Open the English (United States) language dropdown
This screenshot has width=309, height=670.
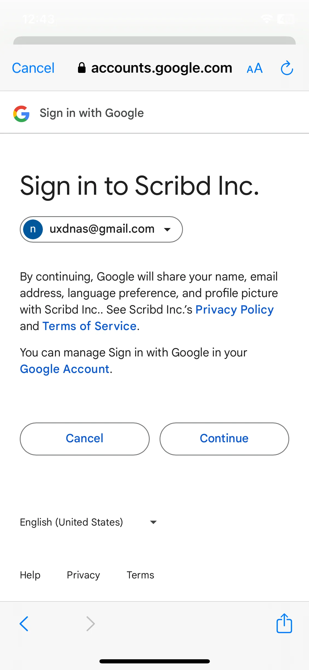point(88,522)
